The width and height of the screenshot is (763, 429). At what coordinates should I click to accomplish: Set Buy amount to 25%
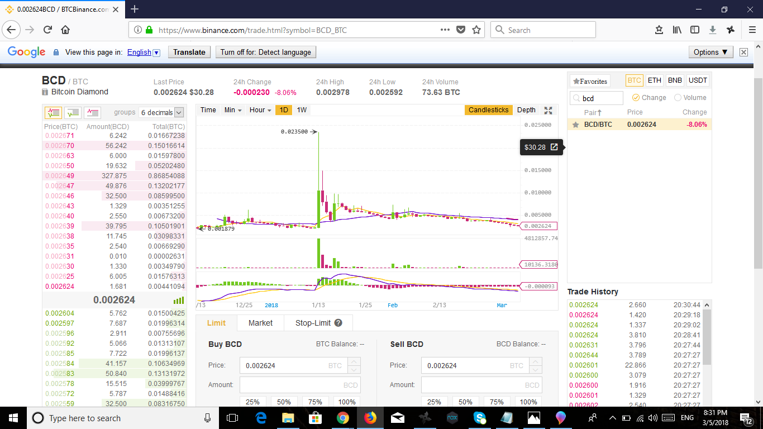pyautogui.click(x=252, y=401)
